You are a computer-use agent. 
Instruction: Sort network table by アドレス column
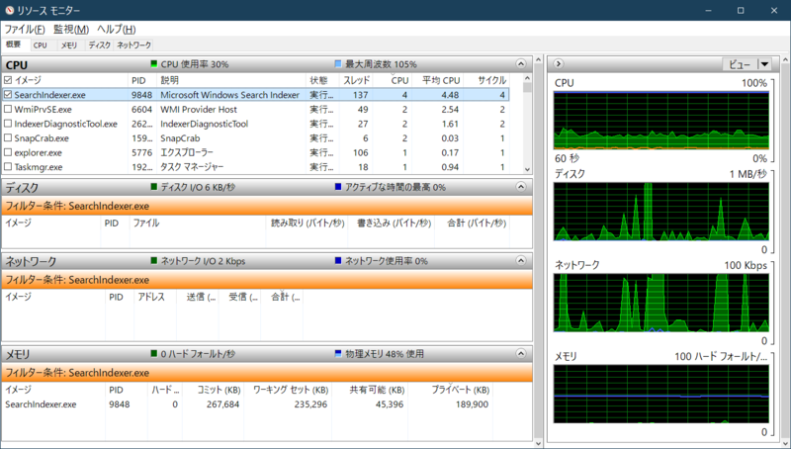pyautogui.click(x=154, y=297)
